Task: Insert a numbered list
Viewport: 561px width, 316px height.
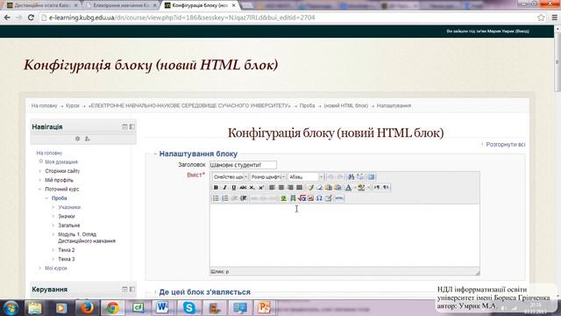Action: [225, 198]
